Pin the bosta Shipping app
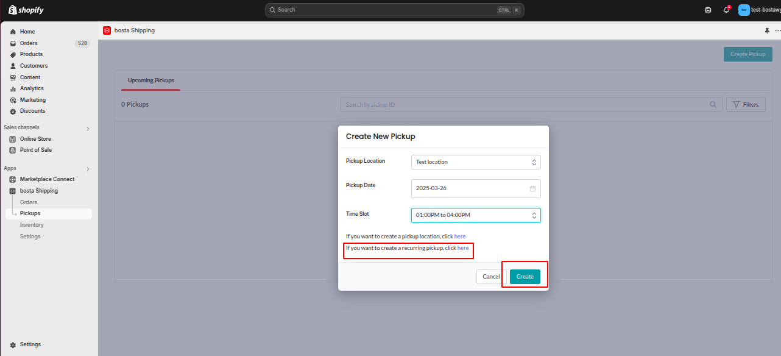The height and width of the screenshot is (356, 781). tap(767, 30)
